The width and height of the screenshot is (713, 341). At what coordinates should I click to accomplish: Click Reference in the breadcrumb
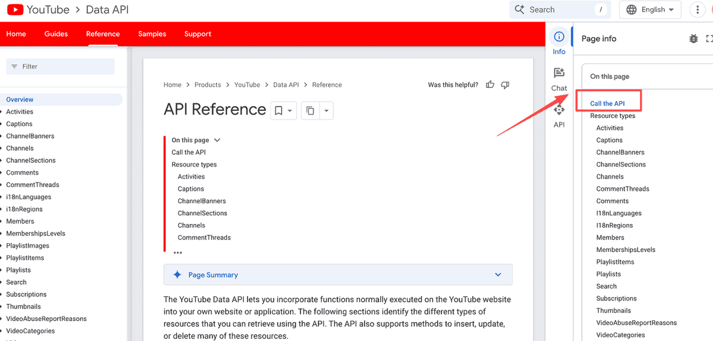point(327,85)
